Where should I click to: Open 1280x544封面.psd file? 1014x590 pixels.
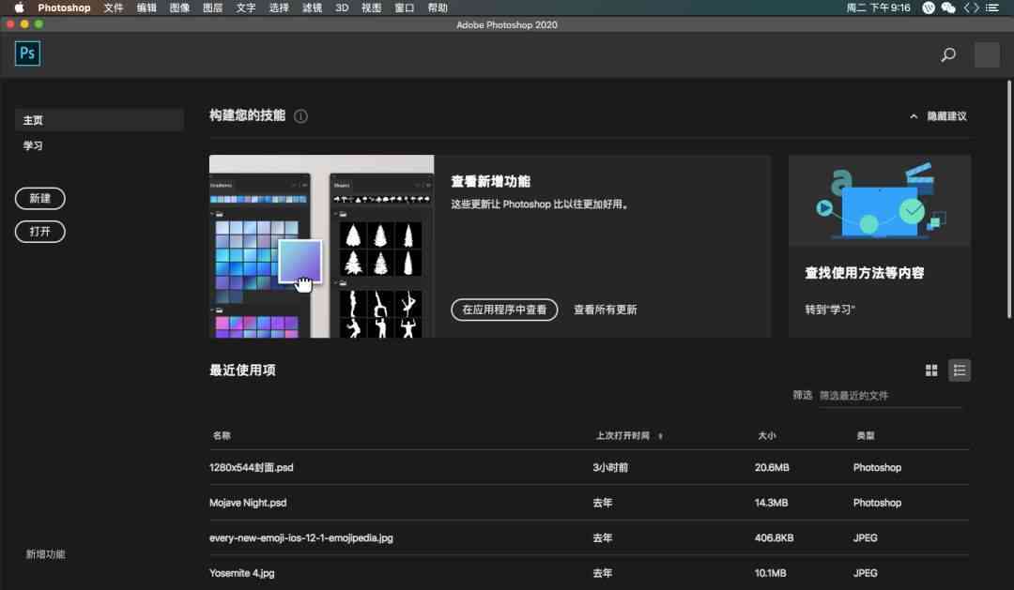point(251,467)
